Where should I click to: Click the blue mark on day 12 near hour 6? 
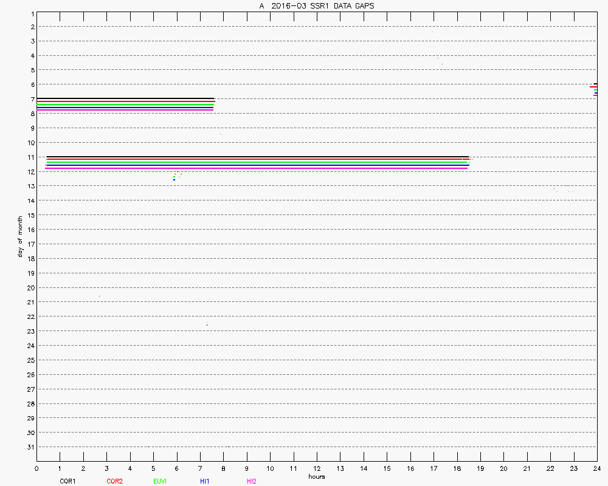174,179
